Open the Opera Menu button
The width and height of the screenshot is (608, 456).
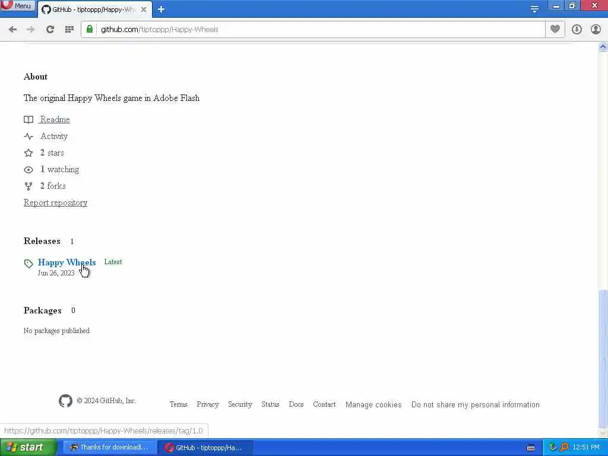(17, 5)
